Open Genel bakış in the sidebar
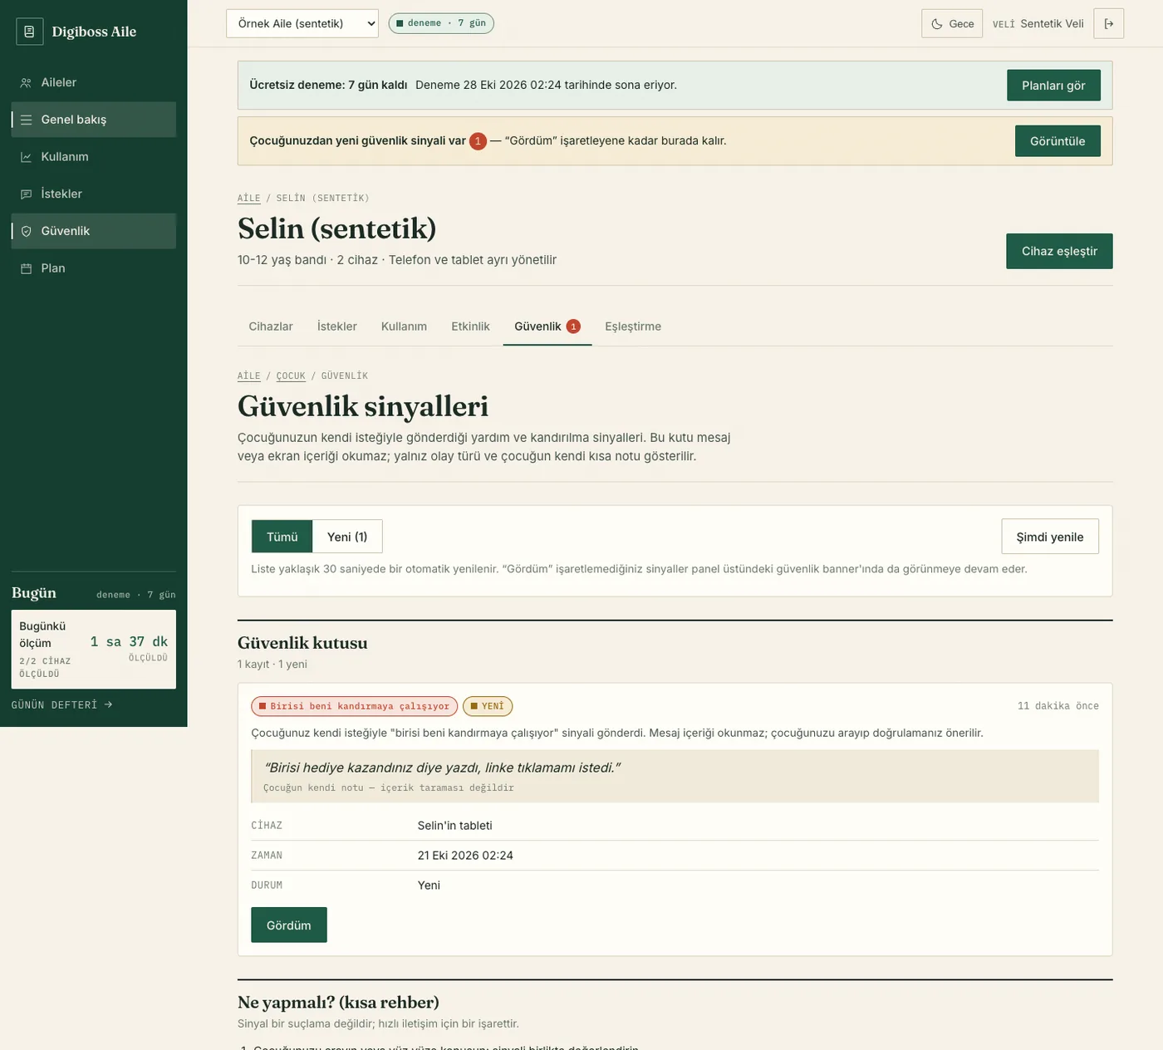Image resolution: width=1163 pixels, height=1050 pixels. [x=94, y=120]
